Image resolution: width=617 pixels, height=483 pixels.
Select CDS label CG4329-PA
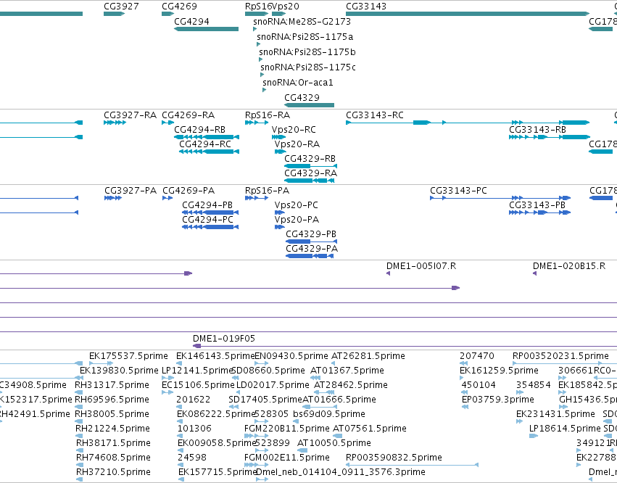(x=312, y=249)
